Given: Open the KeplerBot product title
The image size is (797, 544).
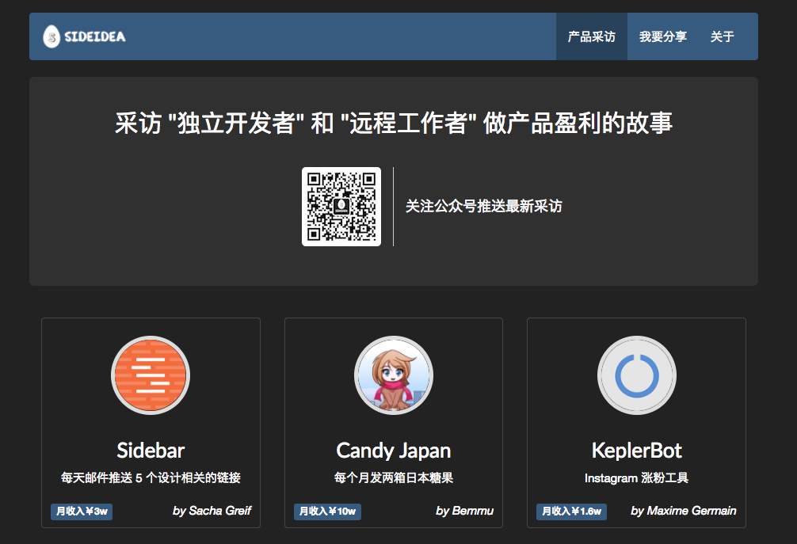Looking at the screenshot, I should pos(637,451).
